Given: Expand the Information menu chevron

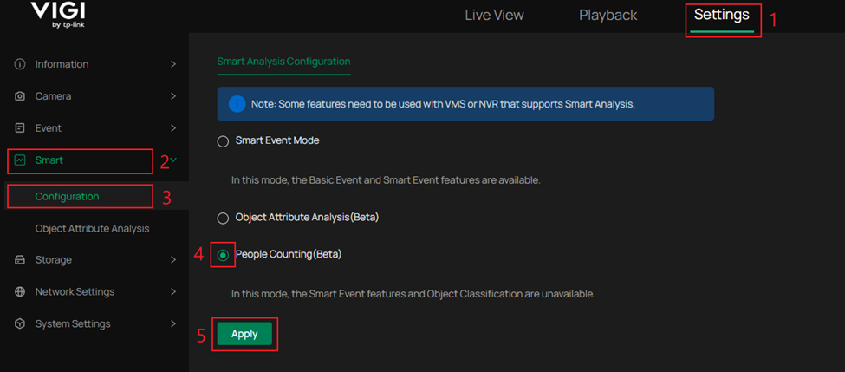Looking at the screenshot, I should pyautogui.click(x=173, y=64).
